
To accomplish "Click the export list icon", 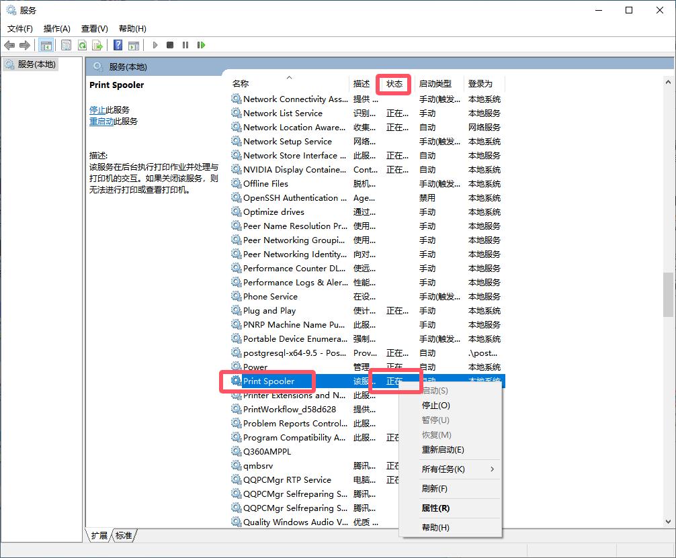I will tap(97, 45).
